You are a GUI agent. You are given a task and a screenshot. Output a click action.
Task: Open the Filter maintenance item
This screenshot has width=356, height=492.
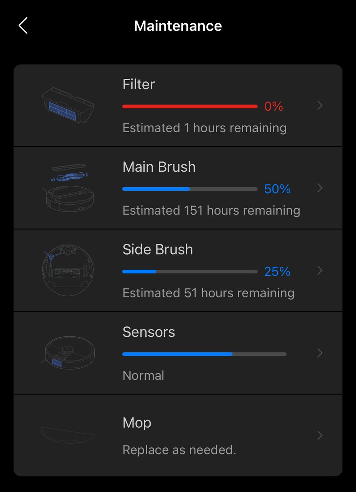click(x=139, y=84)
